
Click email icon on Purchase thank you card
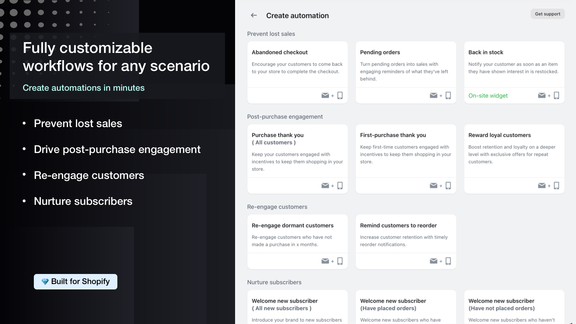325,185
